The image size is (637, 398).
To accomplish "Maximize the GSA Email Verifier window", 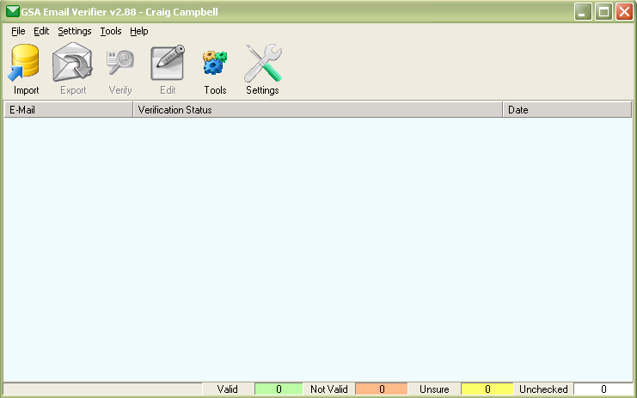I will click(603, 11).
